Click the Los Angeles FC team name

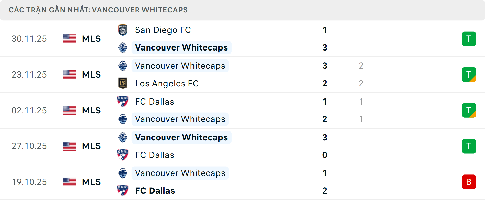point(167,83)
